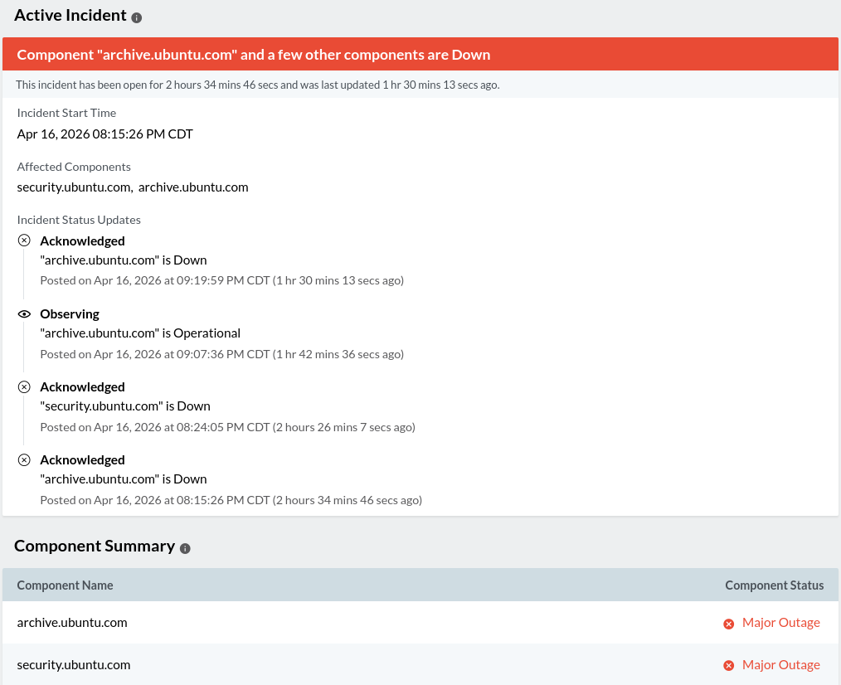The width and height of the screenshot is (841, 685).
Task: Click the info icon beside Component Summary
Action: click(x=185, y=548)
